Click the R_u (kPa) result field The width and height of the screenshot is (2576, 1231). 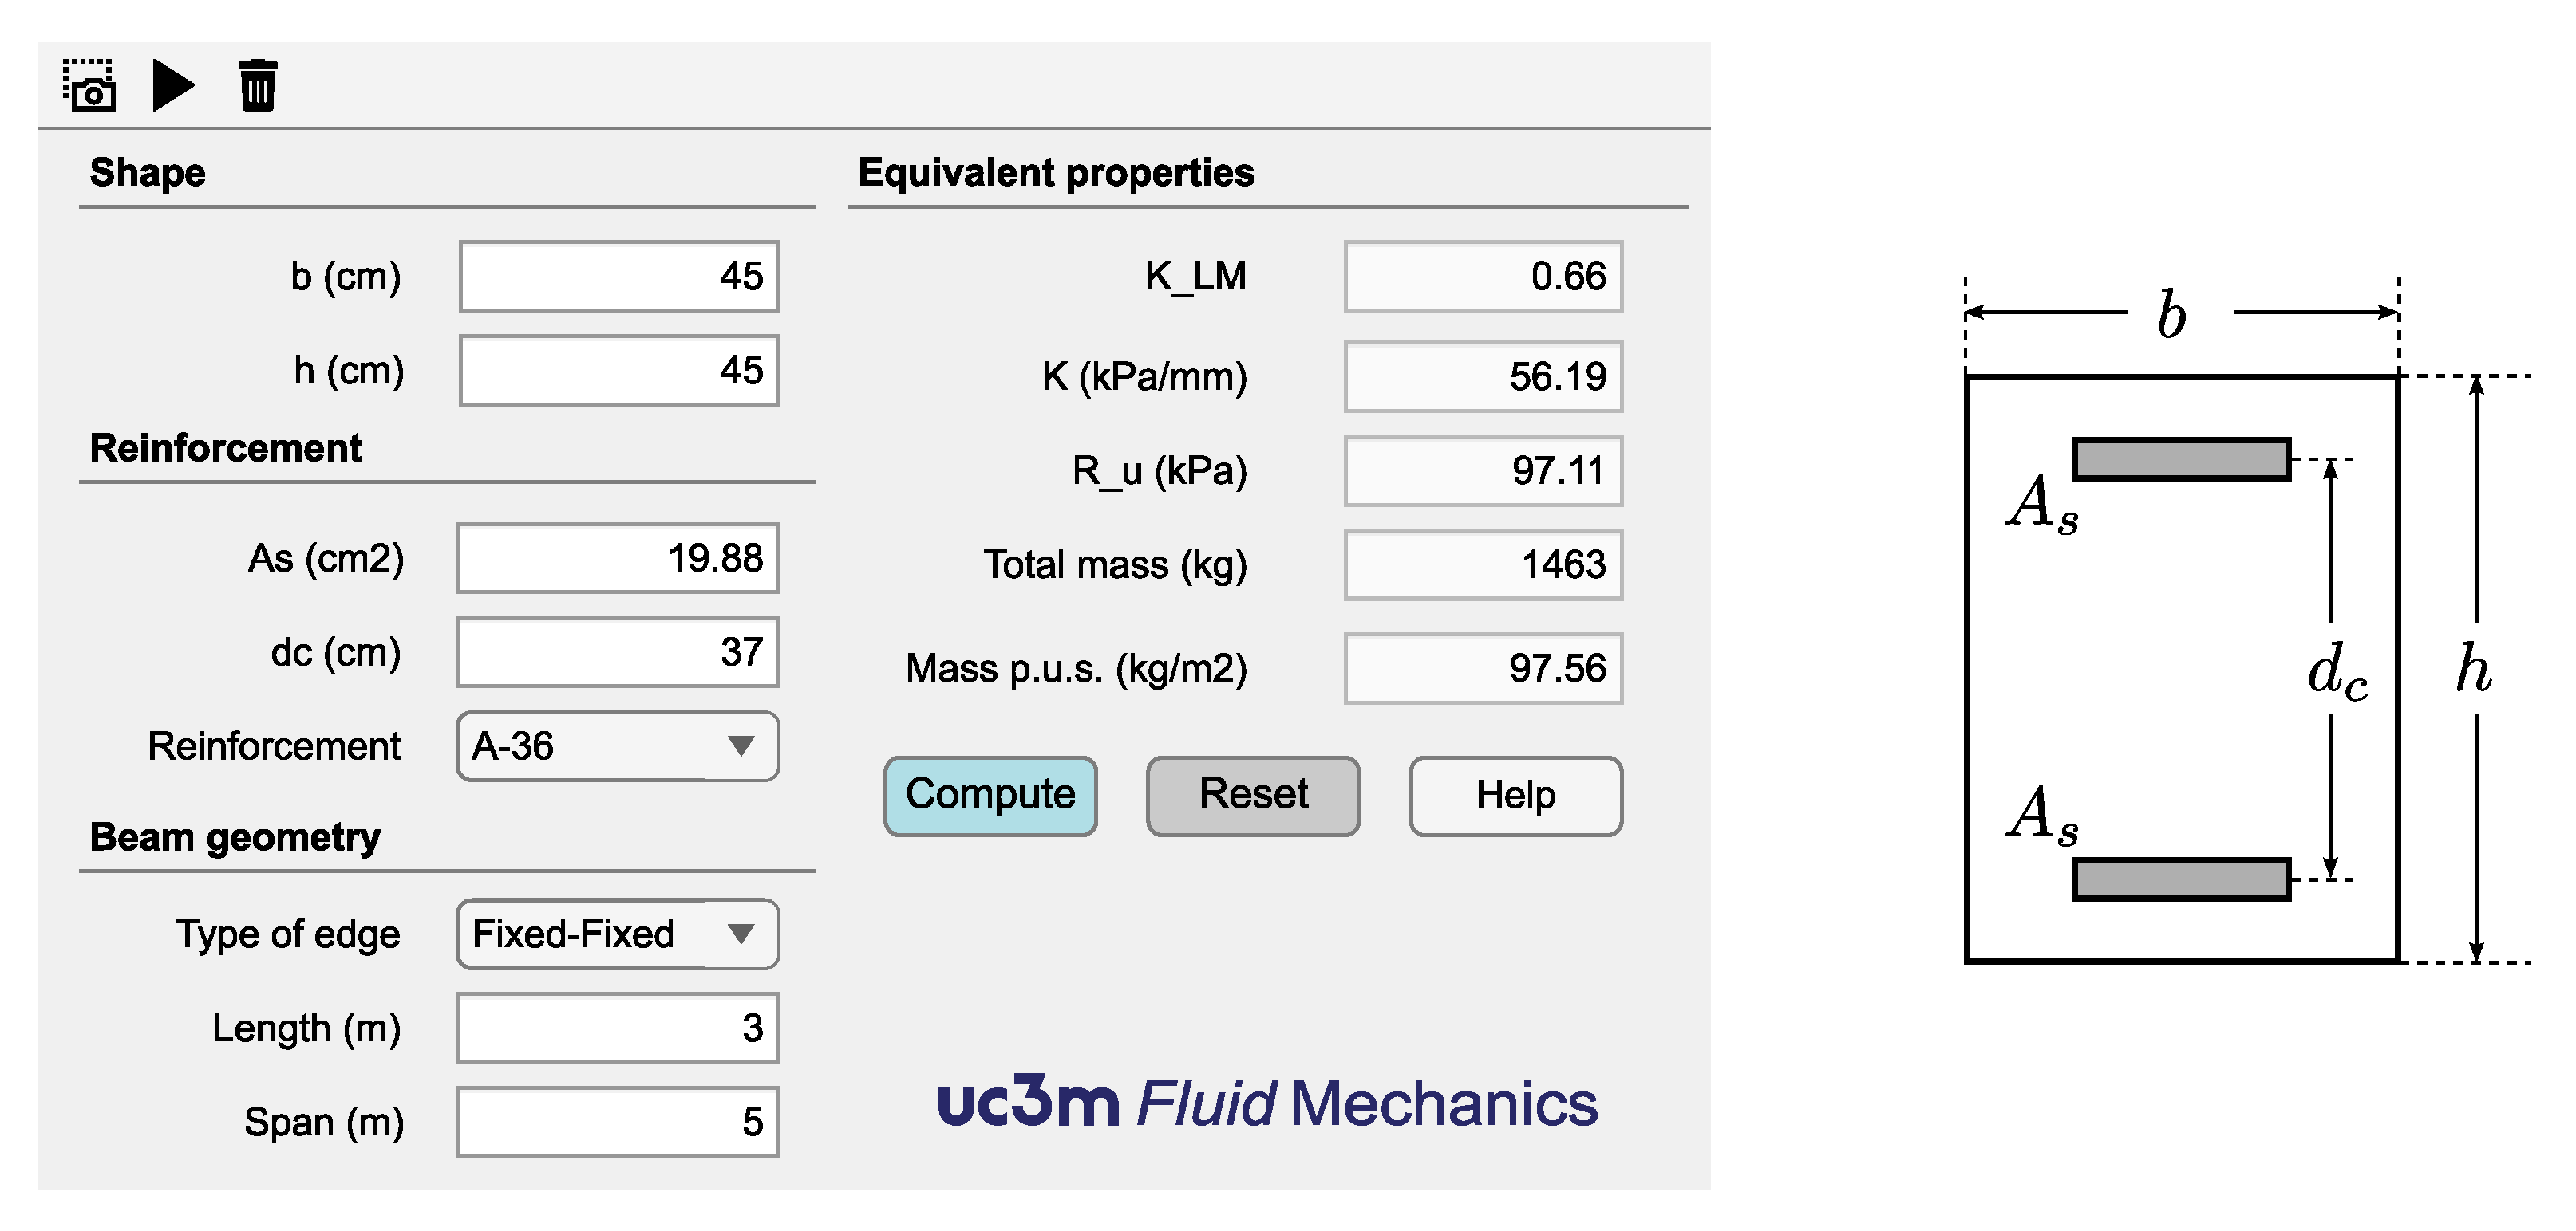pyautogui.click(x=1482, y=470)
